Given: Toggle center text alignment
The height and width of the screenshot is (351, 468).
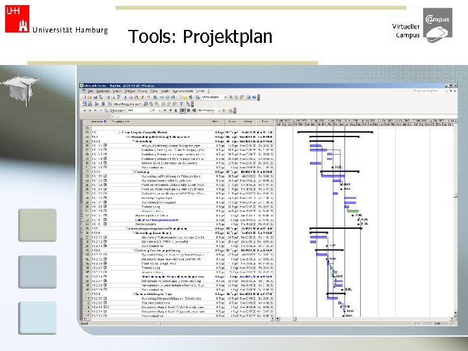Looking at the screenshot, I should (x=188, y=110).
